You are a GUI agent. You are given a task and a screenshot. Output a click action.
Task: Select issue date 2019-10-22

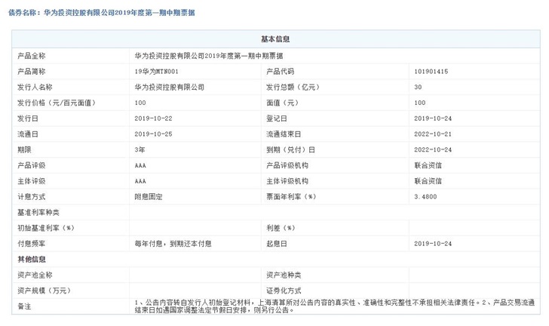pyautogui.click(x=153, y=118)
